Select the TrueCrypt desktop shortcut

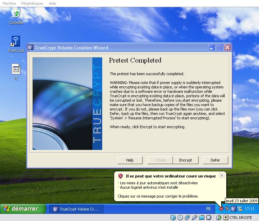point(16,44)
